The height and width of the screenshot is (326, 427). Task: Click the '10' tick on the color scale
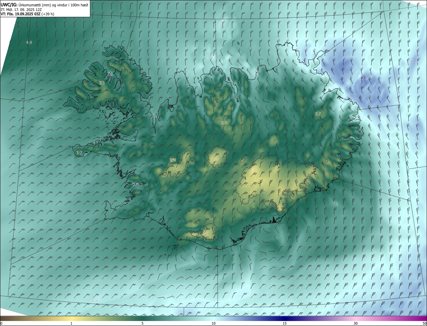213,324
